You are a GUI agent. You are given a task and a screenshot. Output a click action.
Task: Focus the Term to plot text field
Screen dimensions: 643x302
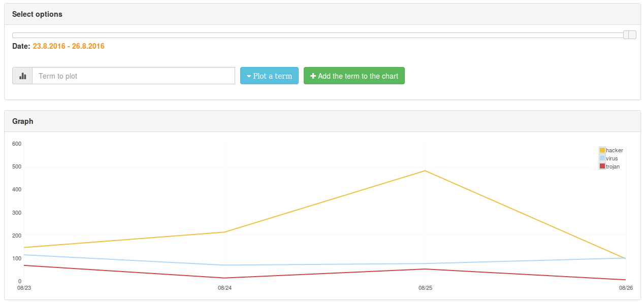coord(133,76)
